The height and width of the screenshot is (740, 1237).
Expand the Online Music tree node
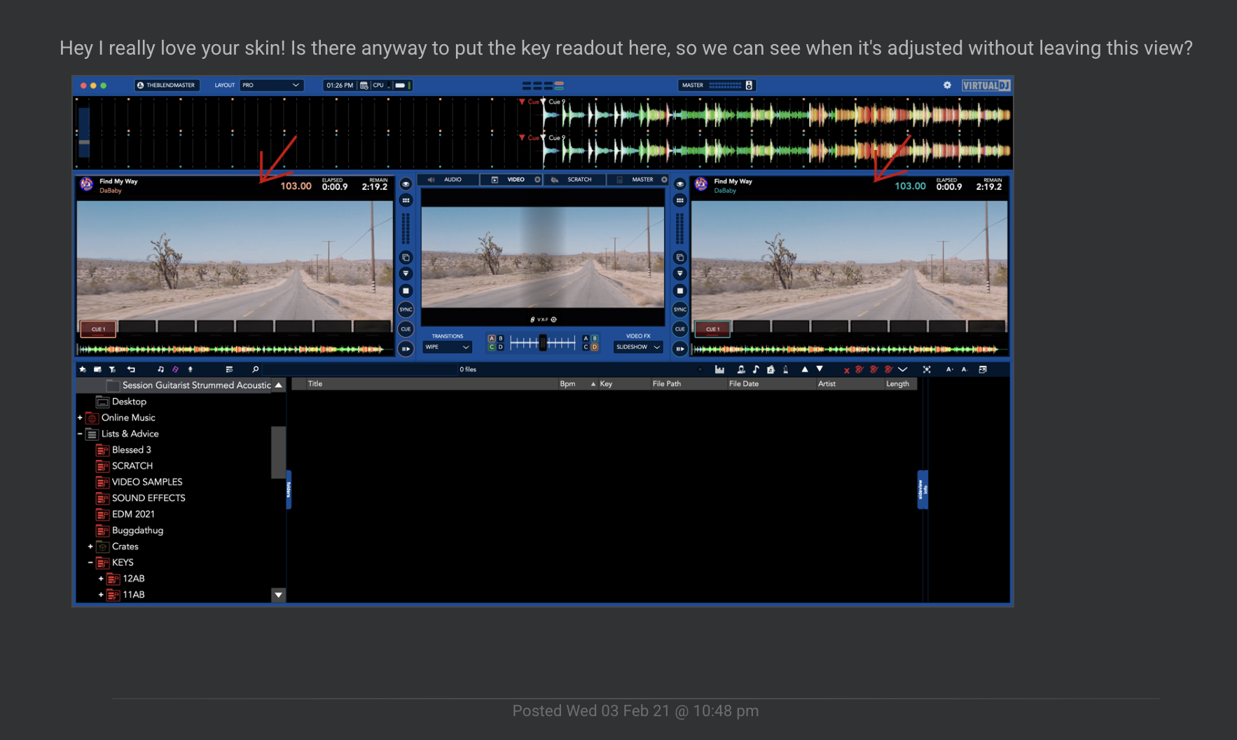point(80,418)
